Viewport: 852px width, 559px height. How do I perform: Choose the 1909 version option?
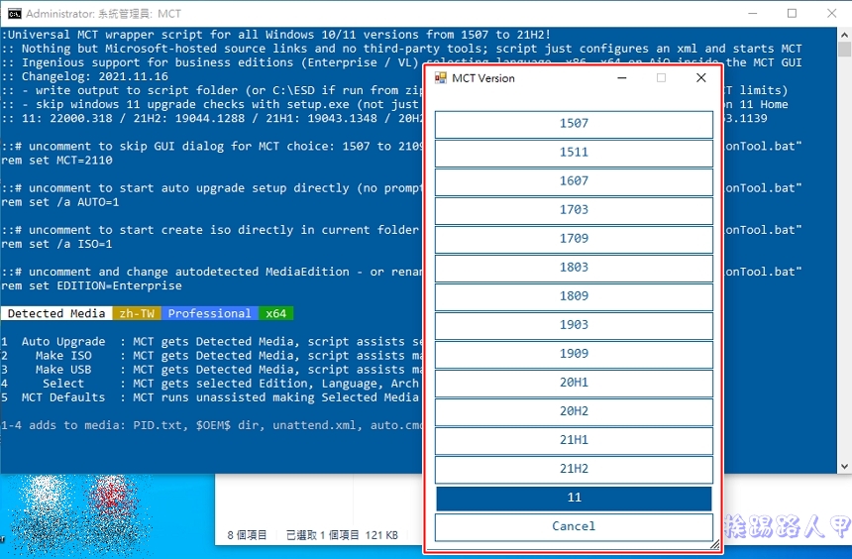point(574,354)
